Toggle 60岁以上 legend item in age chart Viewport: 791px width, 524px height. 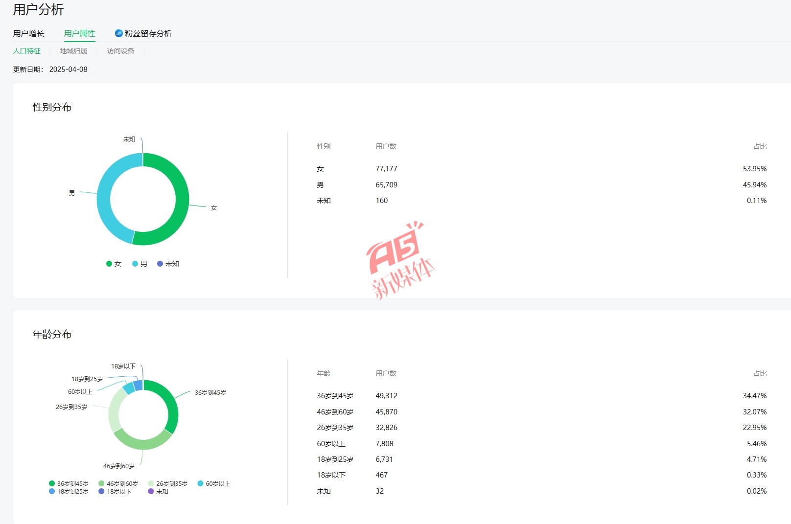pyautogui.click(x=213, y=483)
